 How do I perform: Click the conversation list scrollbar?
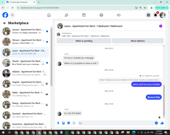(51, 57)
